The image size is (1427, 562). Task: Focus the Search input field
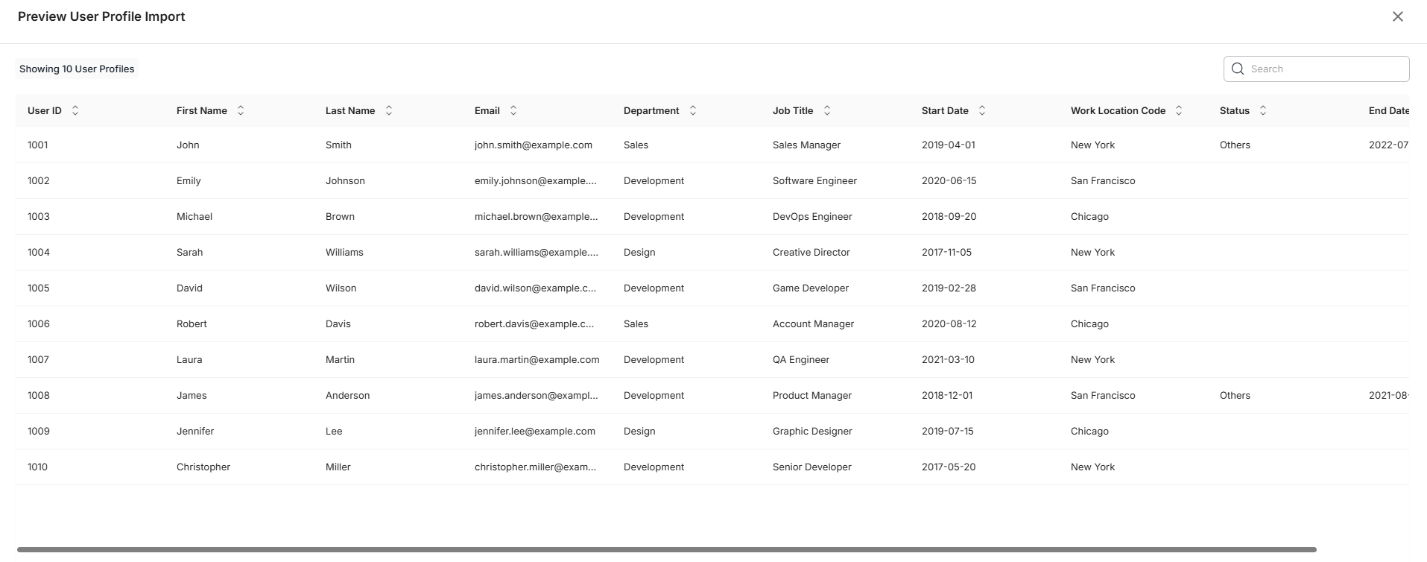(1316, 69)
